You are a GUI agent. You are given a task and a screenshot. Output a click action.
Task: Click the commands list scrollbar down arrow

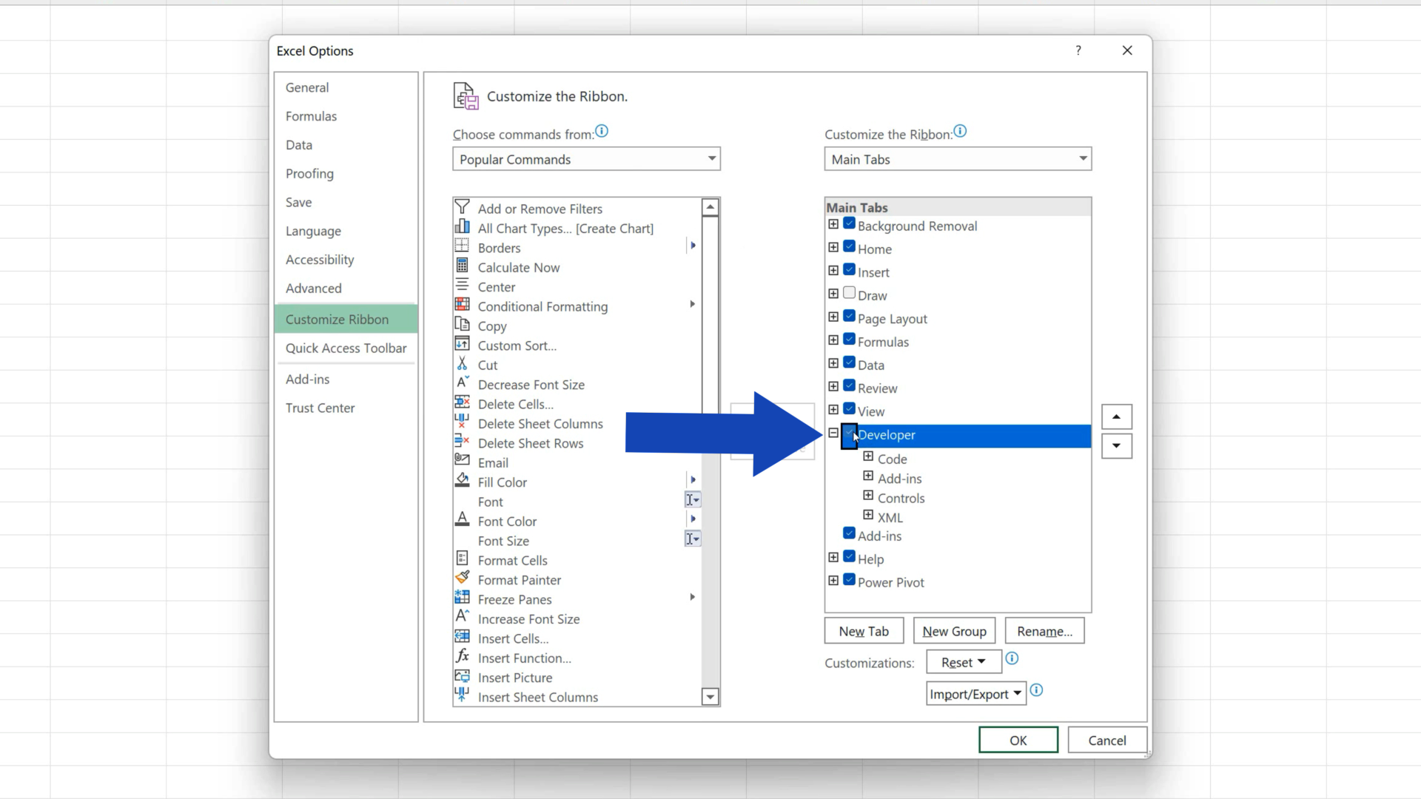(x=710, y=696)
